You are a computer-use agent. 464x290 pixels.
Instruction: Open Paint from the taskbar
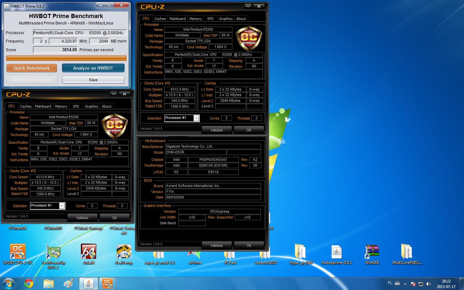68,284
